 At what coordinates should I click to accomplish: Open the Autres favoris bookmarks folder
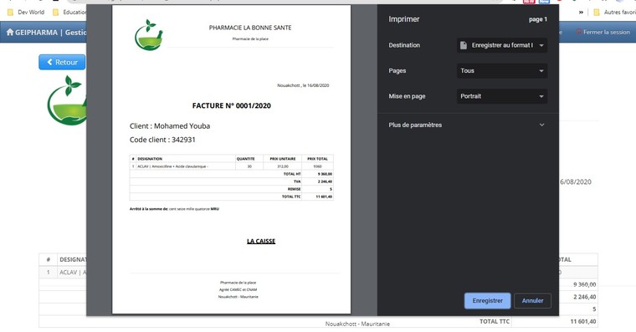tap(614, 13)
